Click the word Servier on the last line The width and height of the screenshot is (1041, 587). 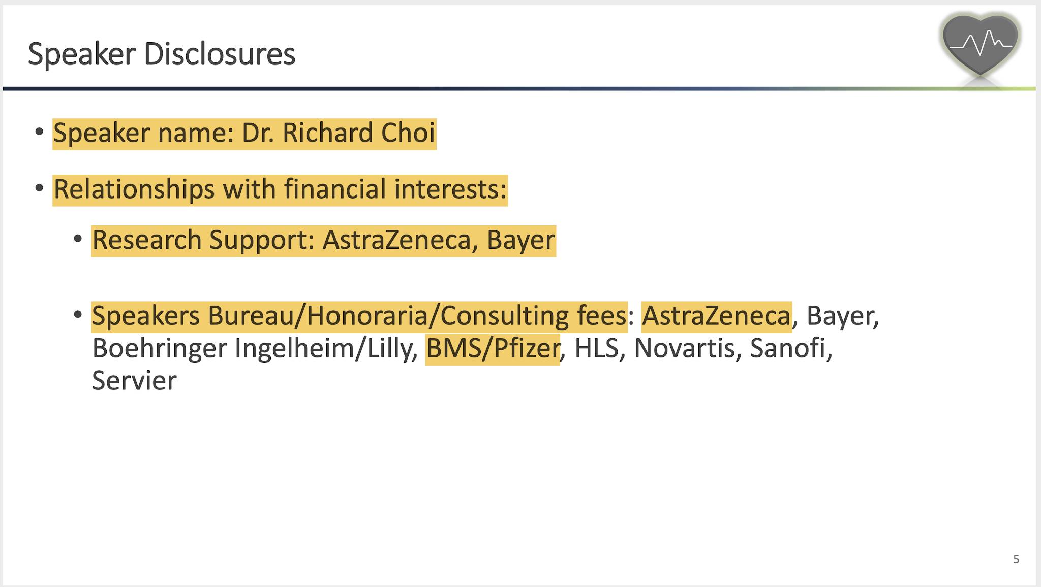(134, 381)
